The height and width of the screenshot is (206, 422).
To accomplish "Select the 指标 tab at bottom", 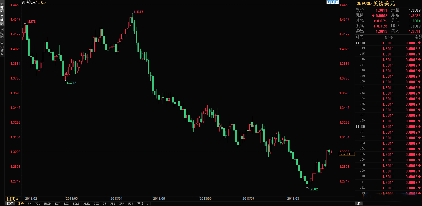I will (x=10, y=204).
